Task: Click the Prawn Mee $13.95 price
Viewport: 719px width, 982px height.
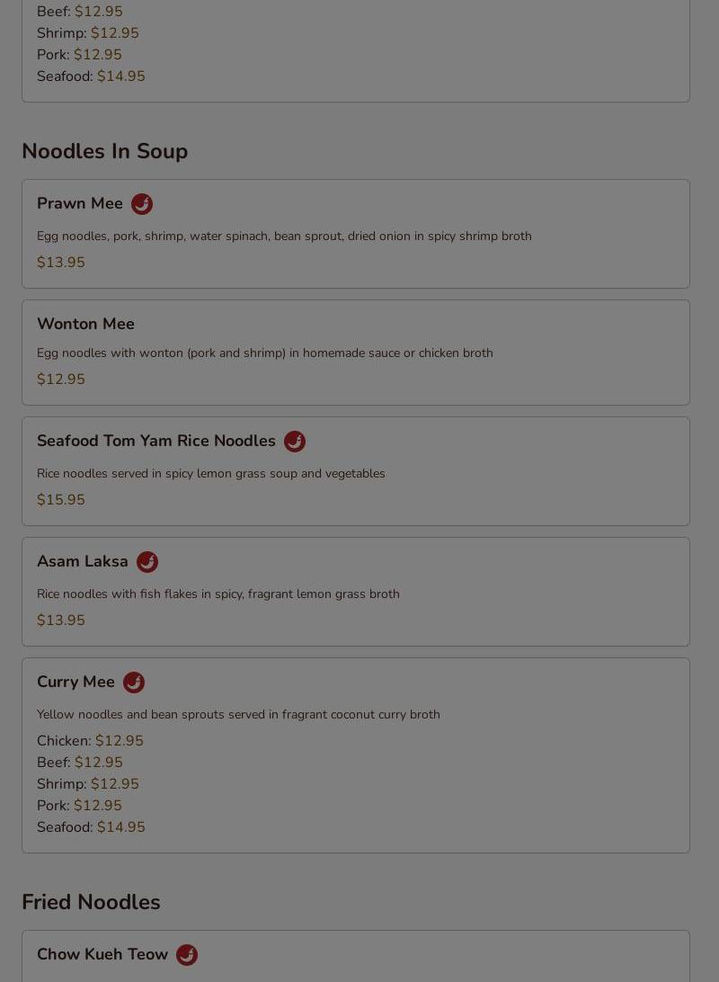Action: pyautogui.click(x=61, y=263)
